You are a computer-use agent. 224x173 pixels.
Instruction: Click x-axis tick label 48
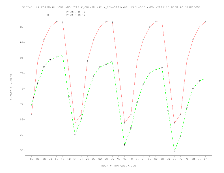131,159
